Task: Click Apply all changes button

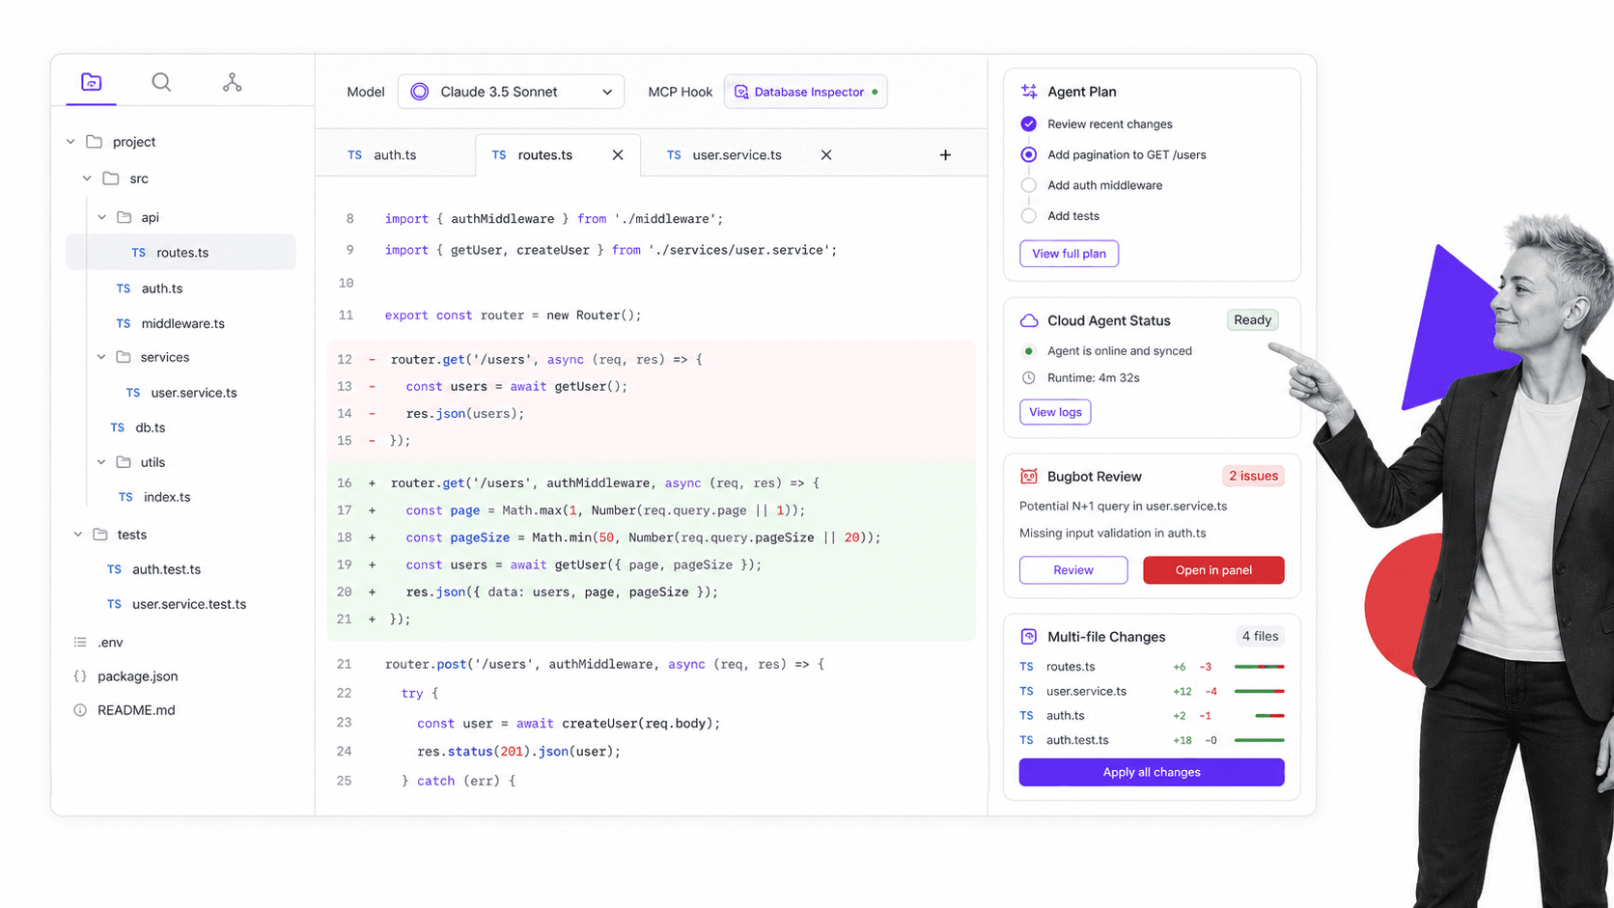Action: point(1152,772)
